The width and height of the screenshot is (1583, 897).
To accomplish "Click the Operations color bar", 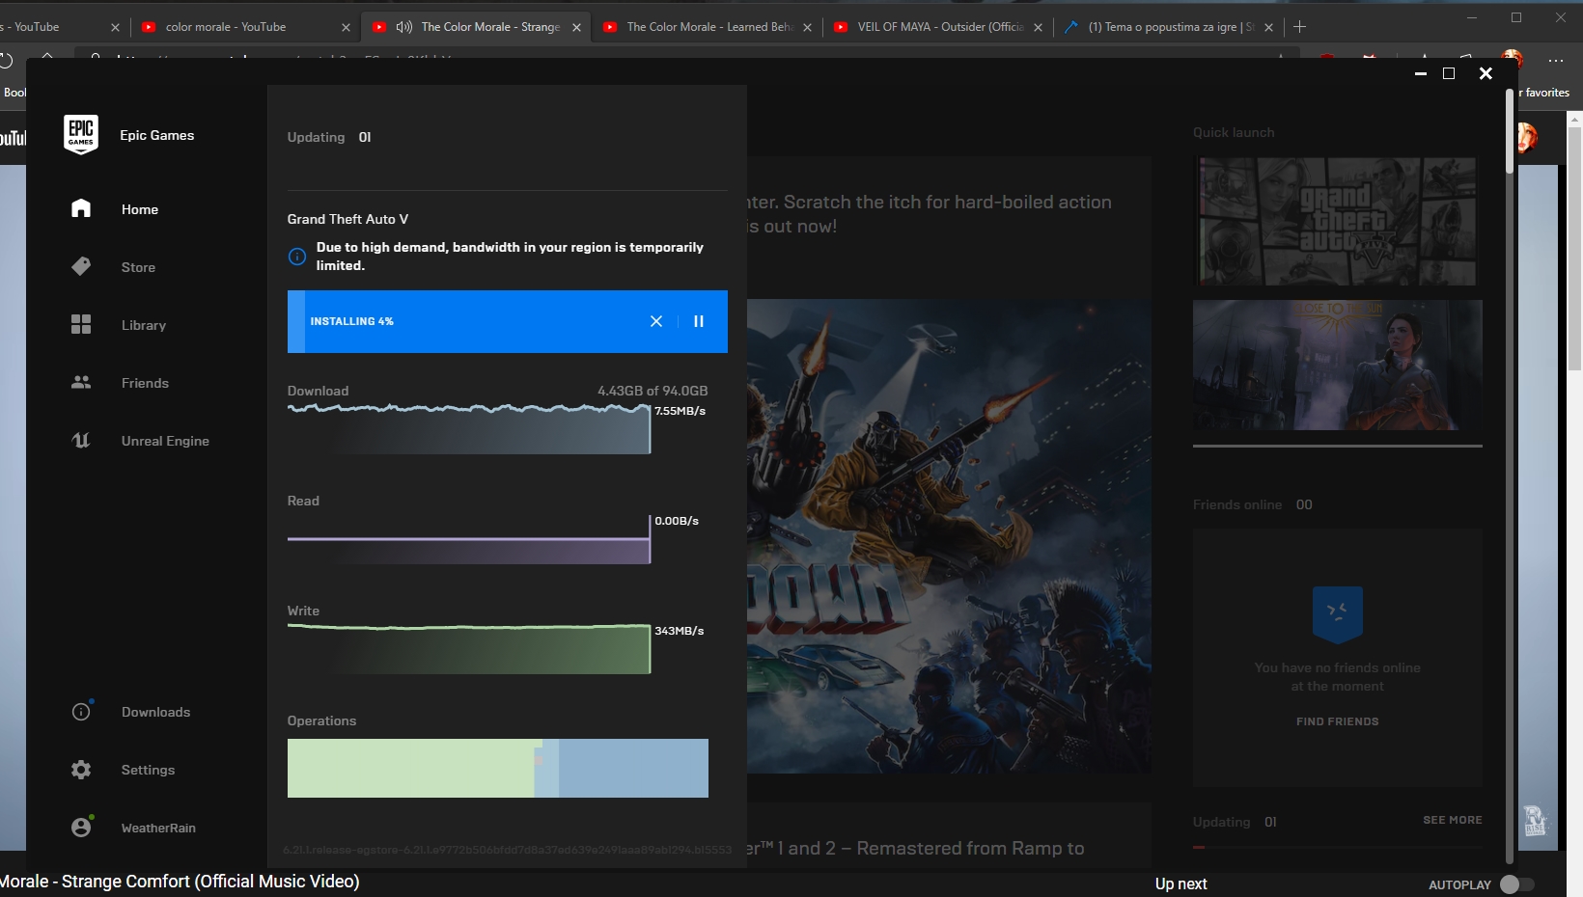I will tap(498, 768).
